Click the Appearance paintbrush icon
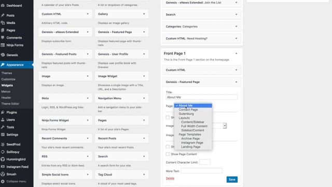 3,64
